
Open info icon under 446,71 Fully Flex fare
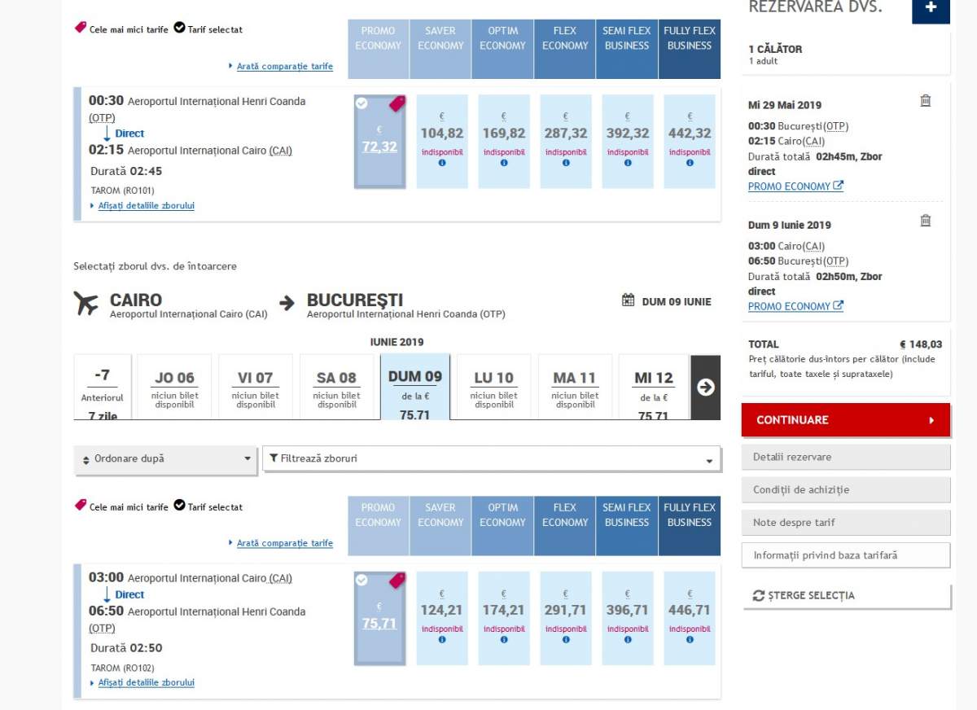690,640
